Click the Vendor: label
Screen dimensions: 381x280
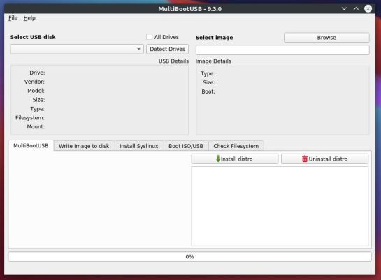(34, 82)
